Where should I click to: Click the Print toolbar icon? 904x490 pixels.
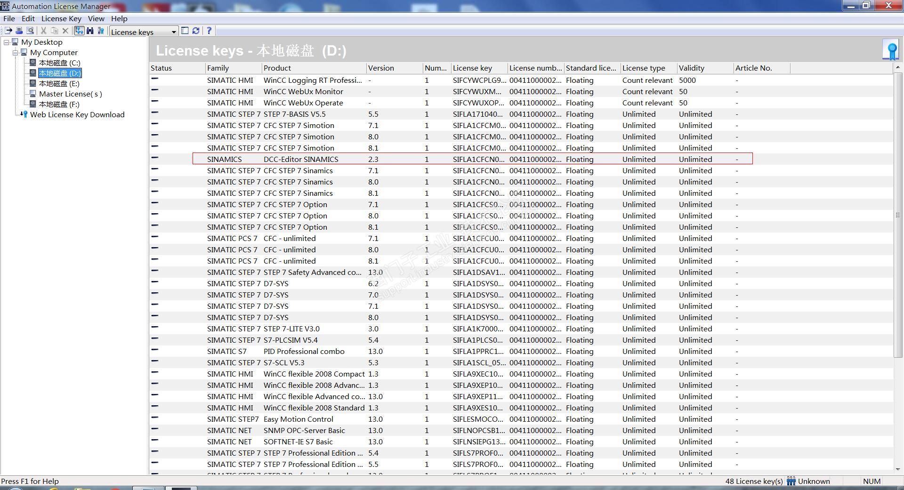19,31
